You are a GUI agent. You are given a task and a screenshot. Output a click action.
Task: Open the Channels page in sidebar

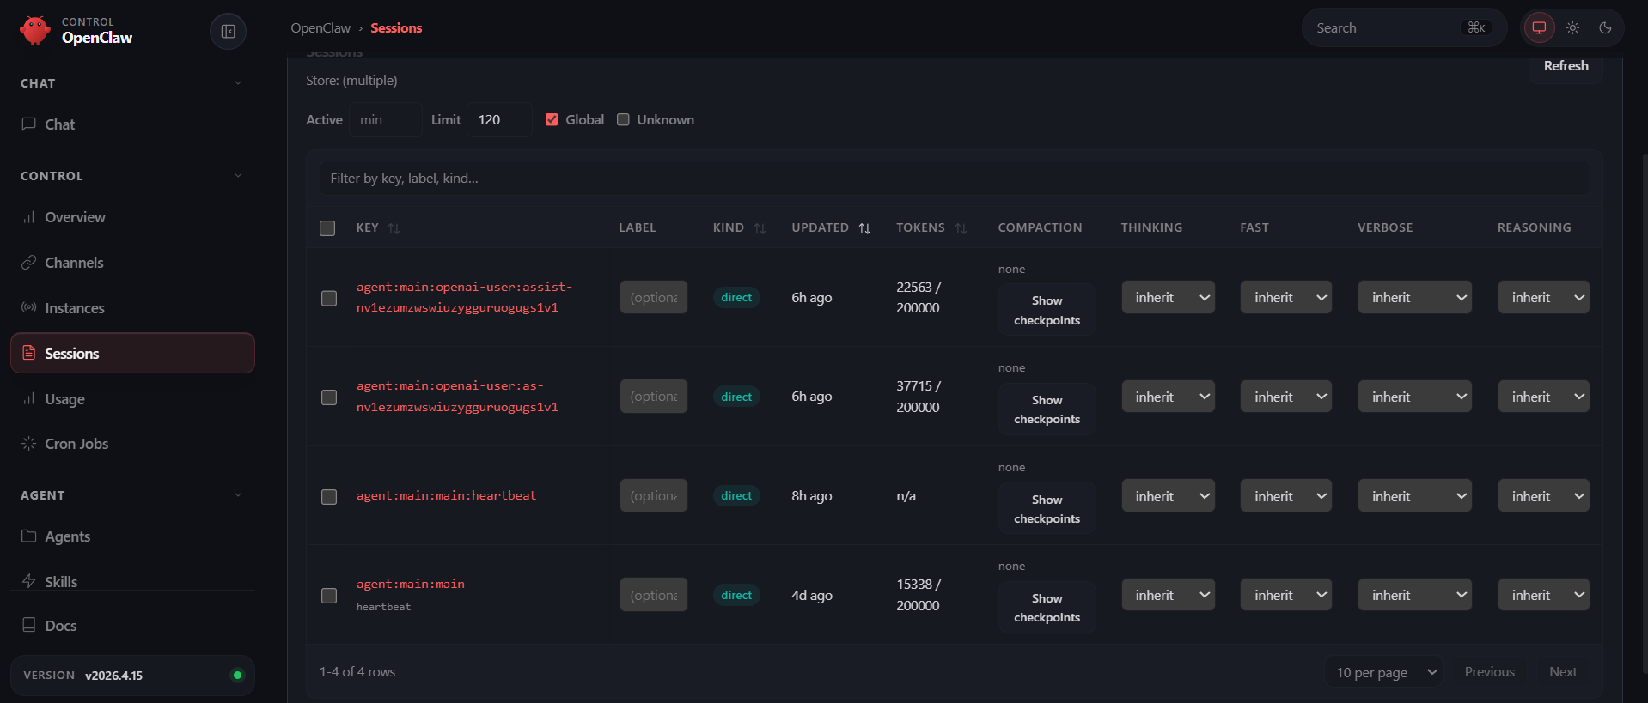pyautogui.click(x=74, y=263)
